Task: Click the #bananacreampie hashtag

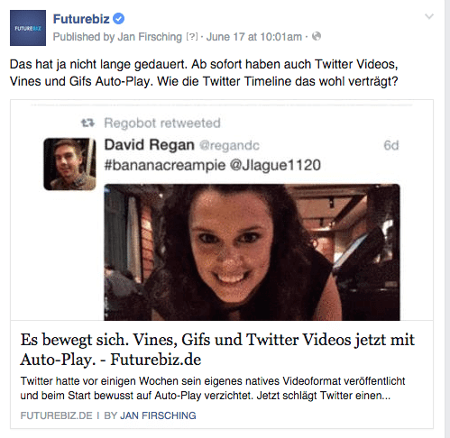Action: (165, 165)
